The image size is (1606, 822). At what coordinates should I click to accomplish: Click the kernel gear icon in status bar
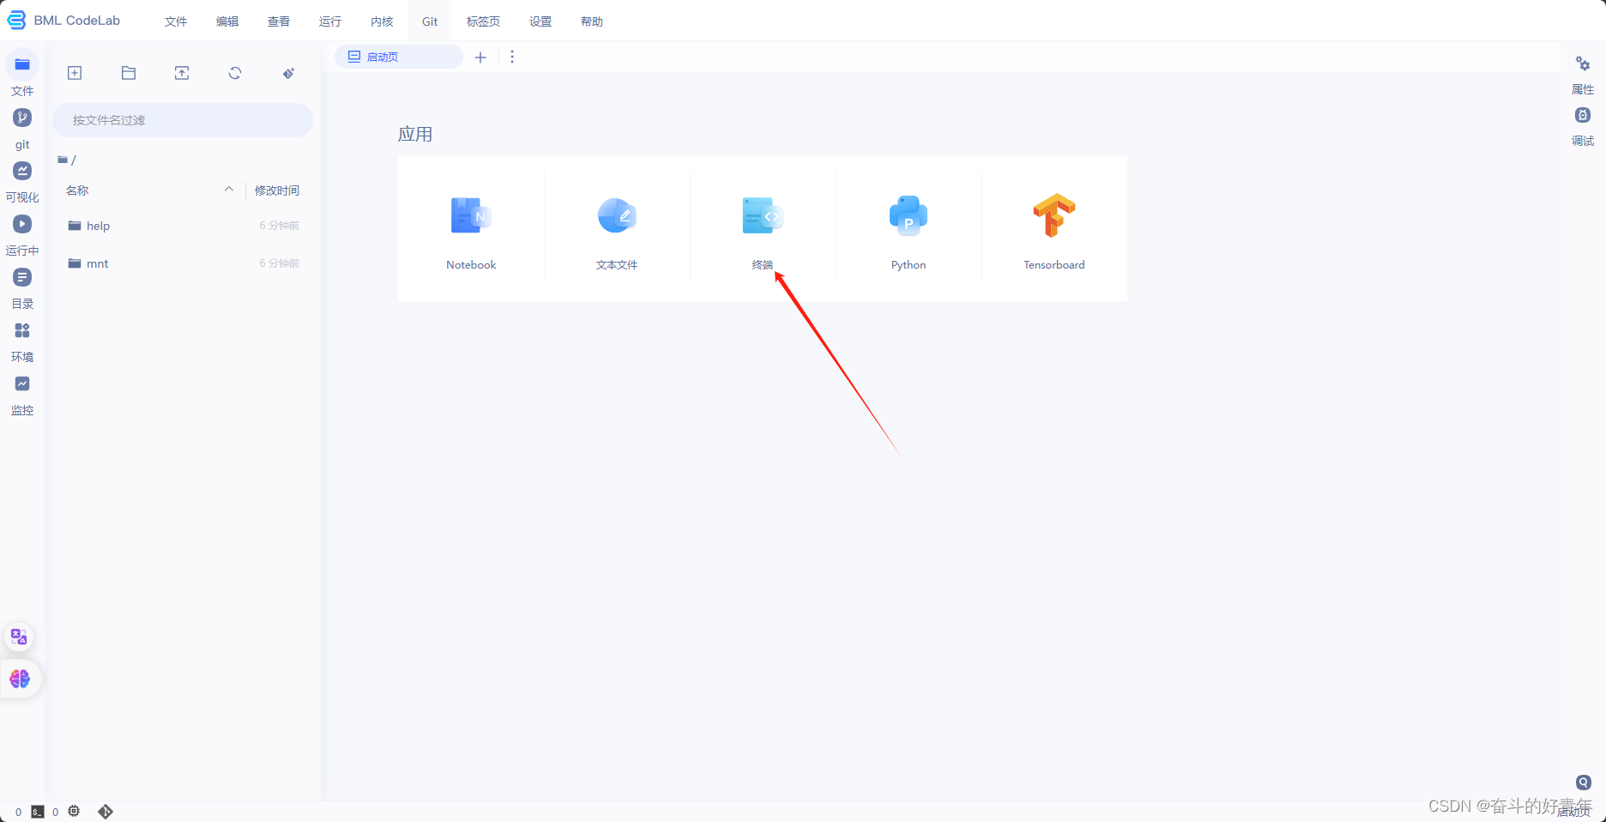point(74,811)
